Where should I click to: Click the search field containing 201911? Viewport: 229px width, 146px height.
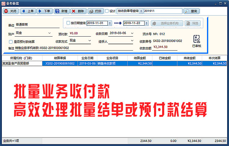(x=163, y=11)
